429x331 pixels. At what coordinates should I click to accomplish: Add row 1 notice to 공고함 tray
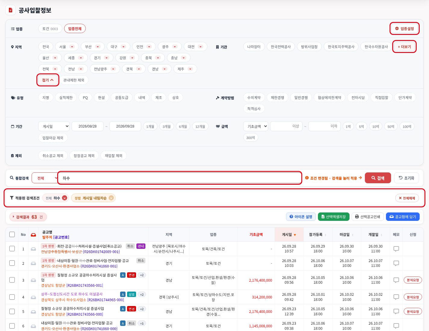coord(33,249)
